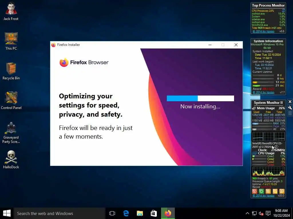
Task: Click the RAM chip icon beside Mem Usage
Action: pyautogui.click(x=254, y=108)
